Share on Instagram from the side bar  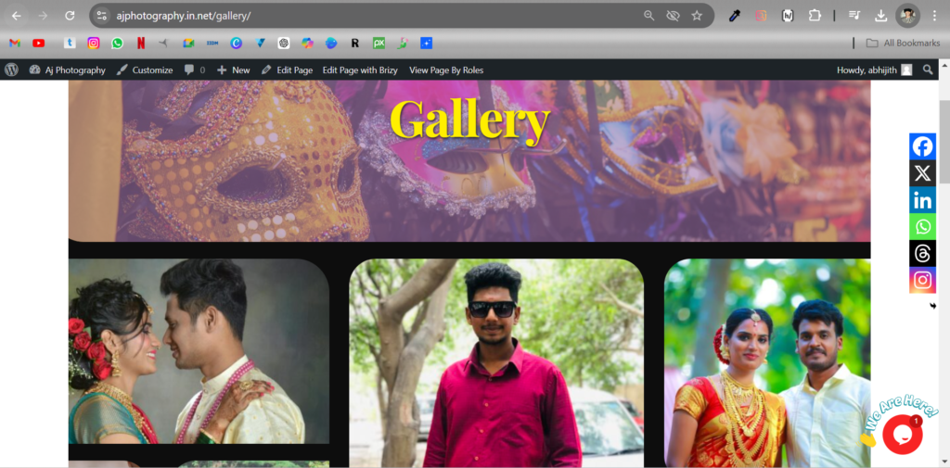[922, 280]
